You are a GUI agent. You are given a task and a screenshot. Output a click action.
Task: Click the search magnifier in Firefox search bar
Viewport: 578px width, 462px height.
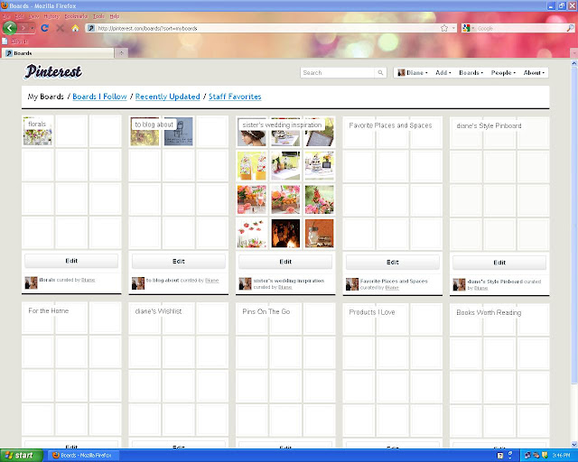point(570,28)
